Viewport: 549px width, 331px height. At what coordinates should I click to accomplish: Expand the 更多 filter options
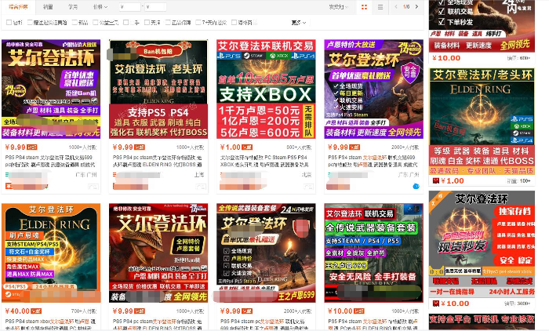(299, 23)
